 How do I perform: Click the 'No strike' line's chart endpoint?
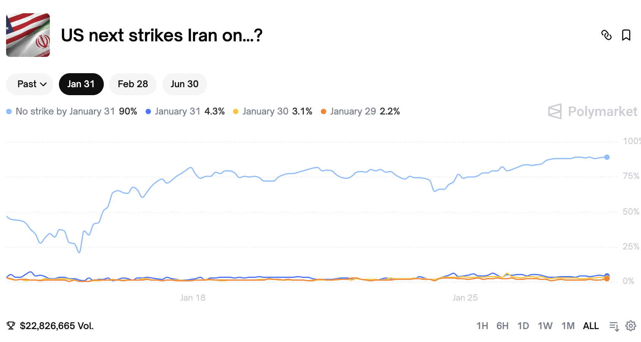pyautogui.click(x=607, y=157)
